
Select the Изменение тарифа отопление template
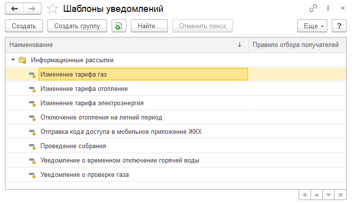coord(84,89)
